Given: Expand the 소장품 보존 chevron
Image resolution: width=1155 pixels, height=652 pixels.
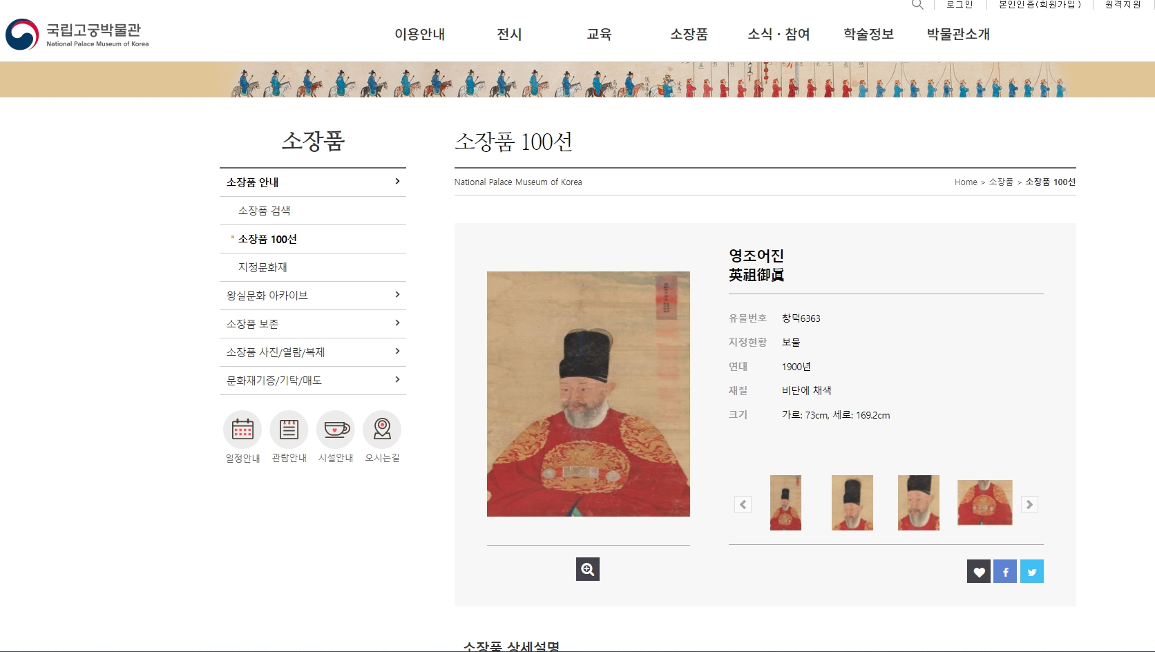Looking at the screenshot, I should [397, 323].
